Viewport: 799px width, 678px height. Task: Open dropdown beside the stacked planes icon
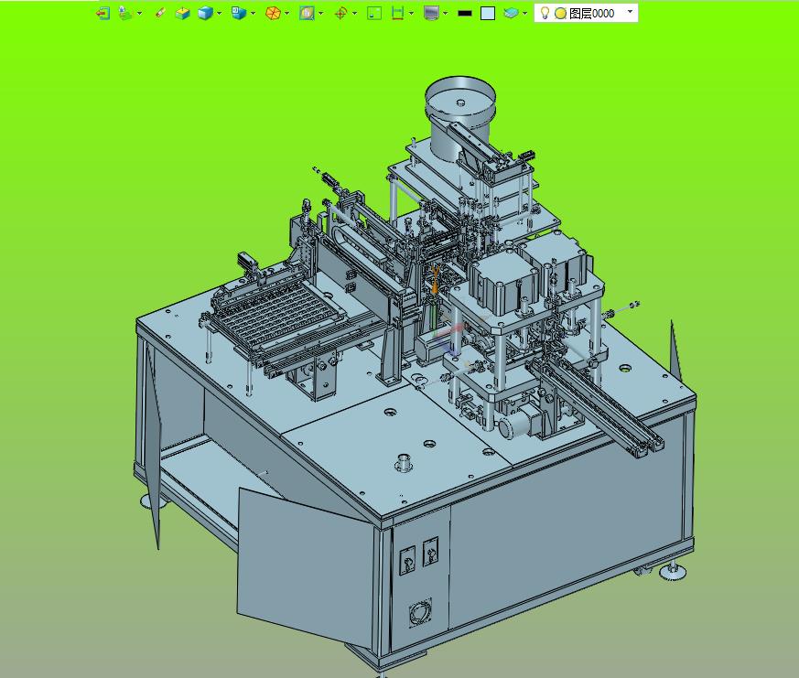pos(139,13)
